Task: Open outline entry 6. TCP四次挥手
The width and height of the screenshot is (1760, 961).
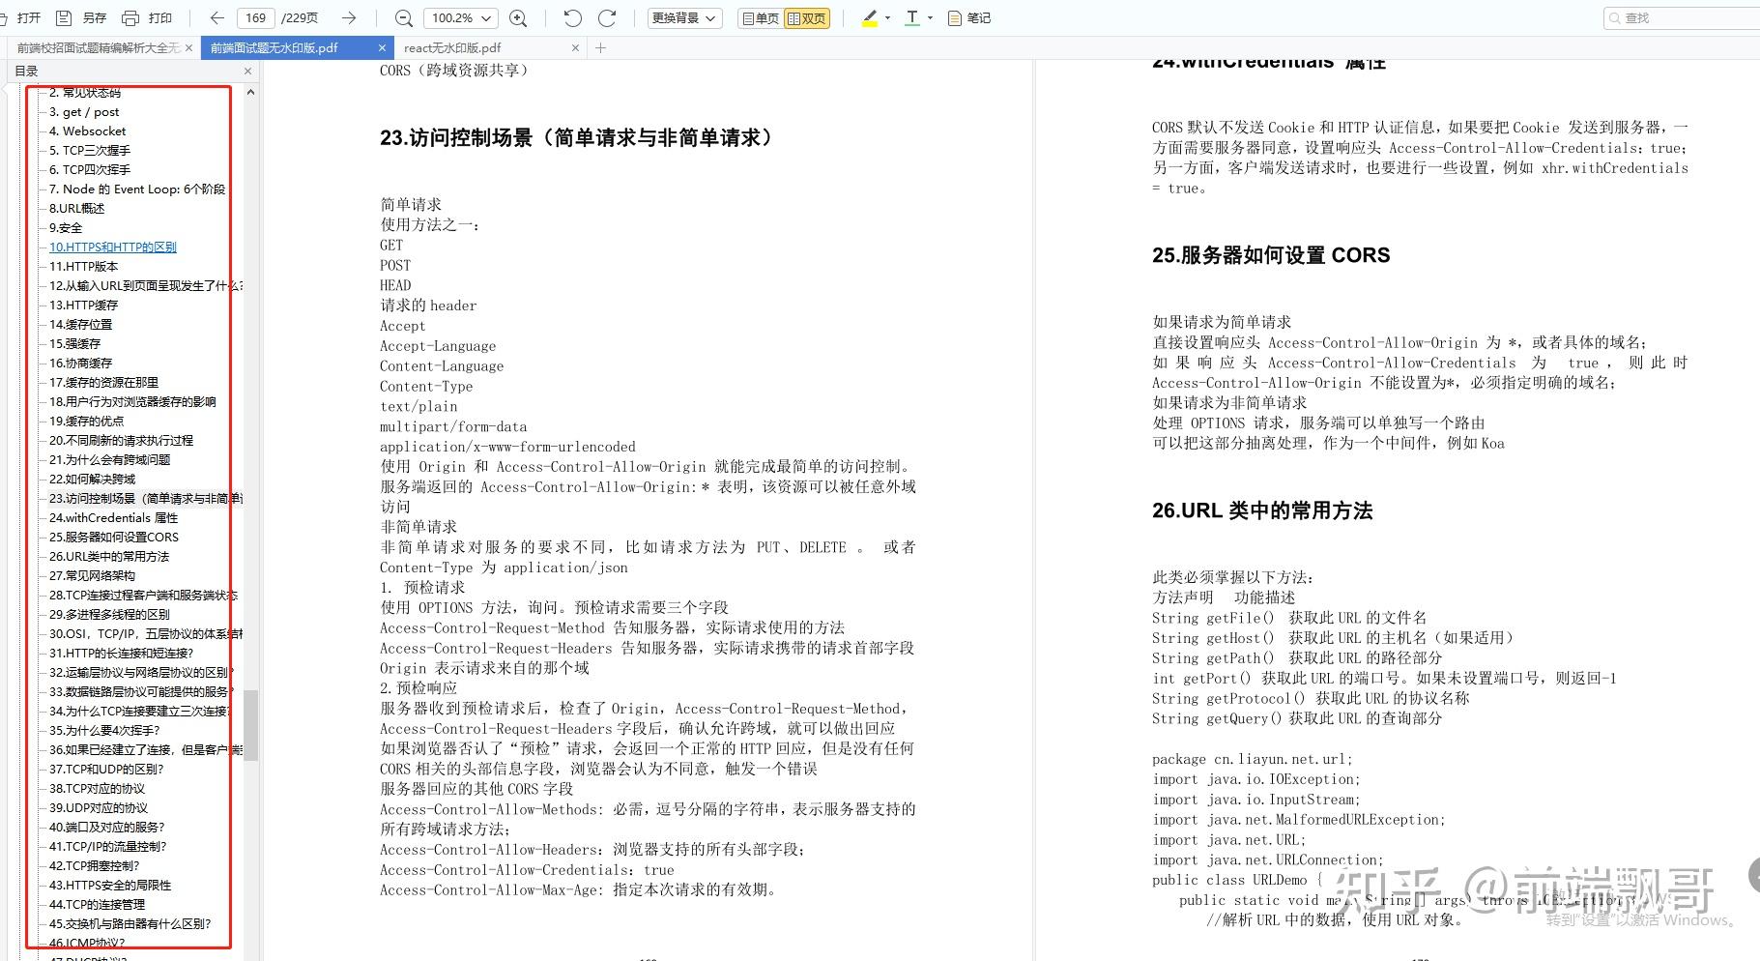Action: [90, 170]
